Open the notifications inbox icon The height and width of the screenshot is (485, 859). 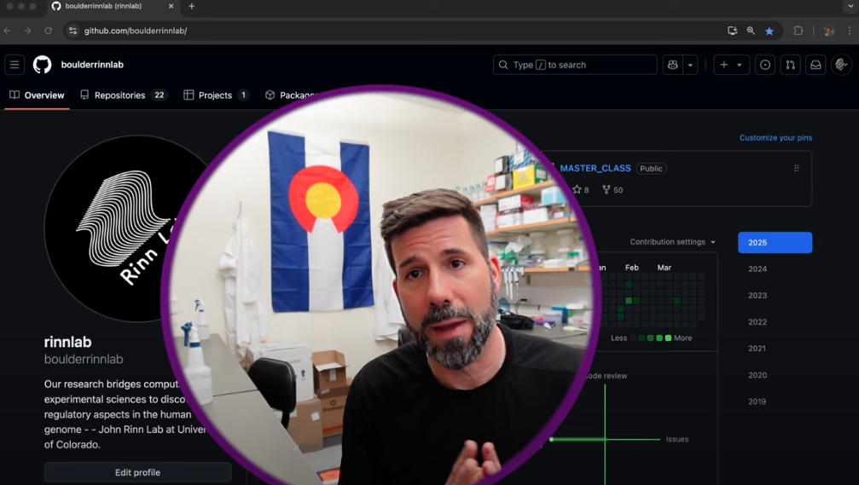[815, 65]
